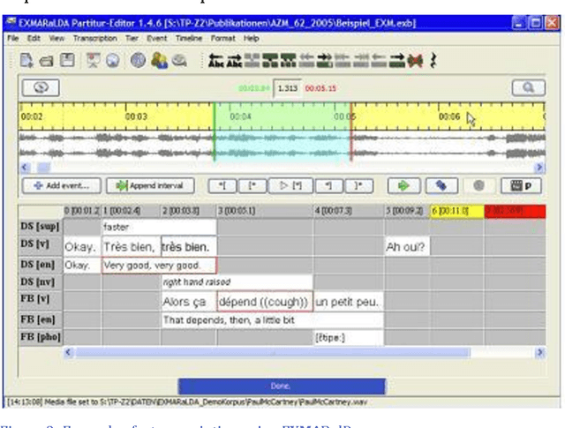Click the 1.313 selection length field

[286, 88]
